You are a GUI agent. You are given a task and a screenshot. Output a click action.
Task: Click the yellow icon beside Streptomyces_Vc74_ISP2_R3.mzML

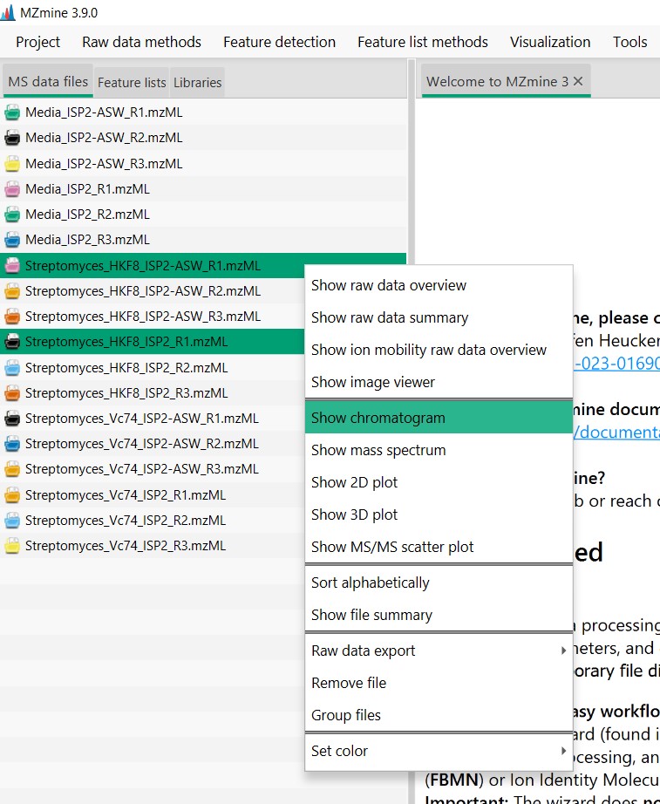(12, 546)
